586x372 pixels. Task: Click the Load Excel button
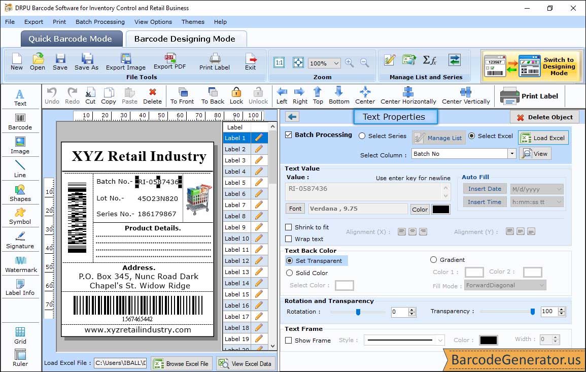pyautogui.click(x=543, y=138)
